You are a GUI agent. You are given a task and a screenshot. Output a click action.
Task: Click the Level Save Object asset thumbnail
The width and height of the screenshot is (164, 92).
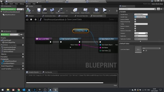coord(138,49)
